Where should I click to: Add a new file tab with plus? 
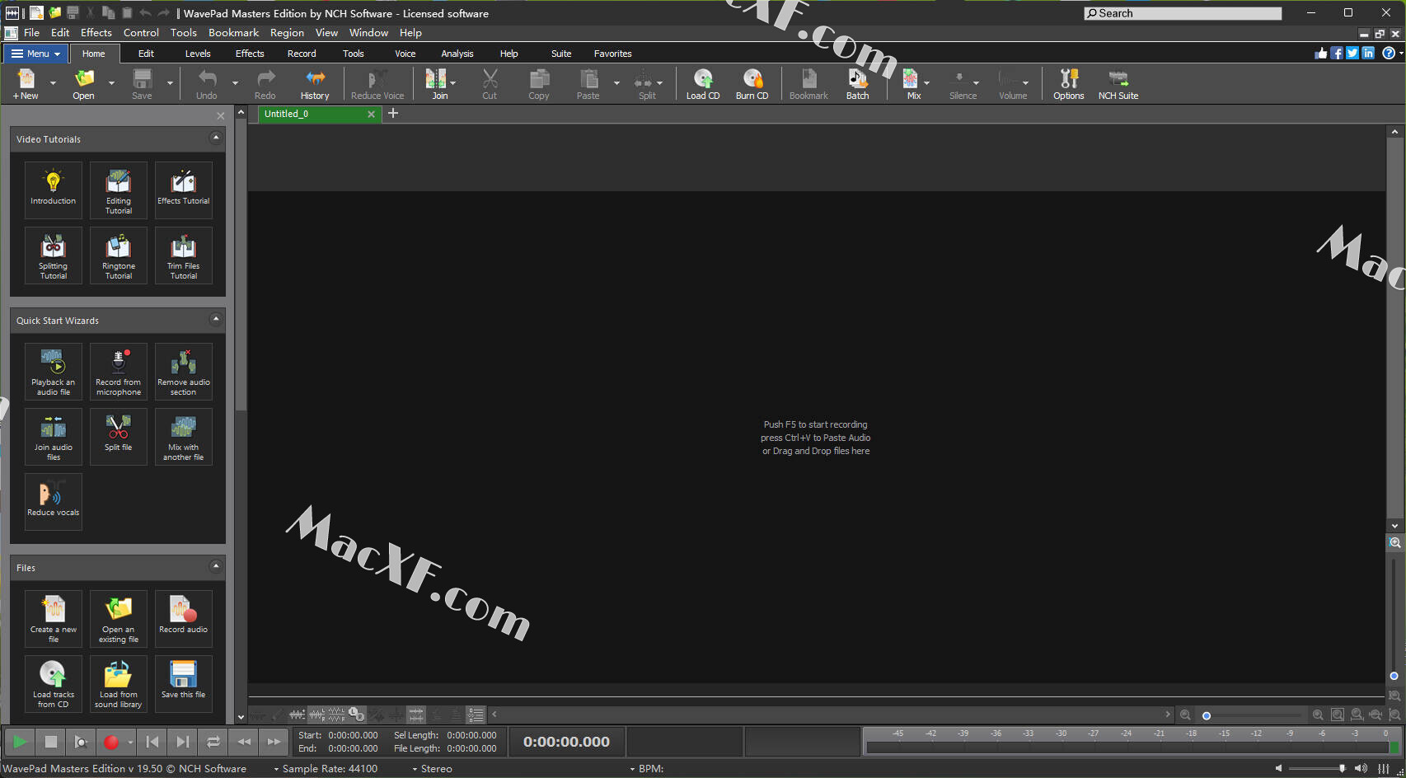click(393, 113)
